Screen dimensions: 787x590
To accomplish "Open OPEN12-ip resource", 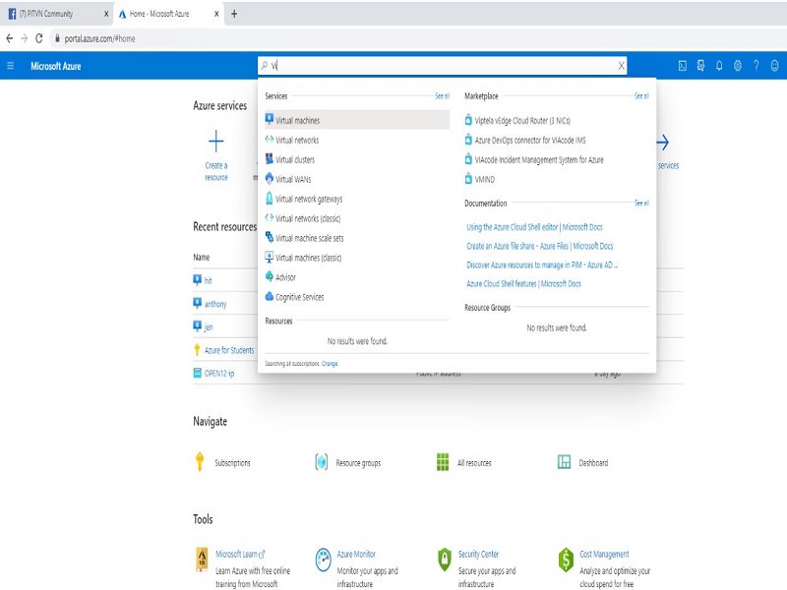I will (219, 374).
